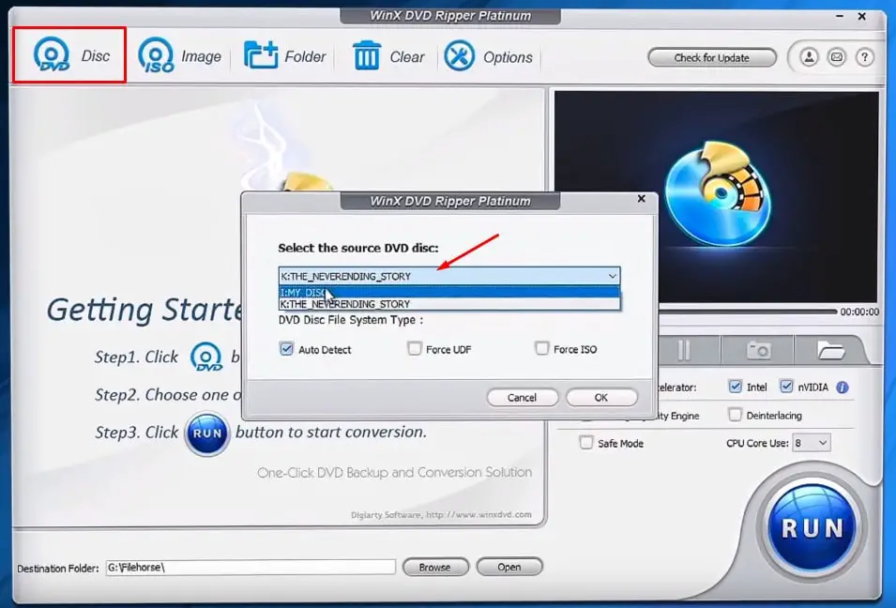Open the DVD Disc source button
This screenshot has width=896, height=608.
69,55
